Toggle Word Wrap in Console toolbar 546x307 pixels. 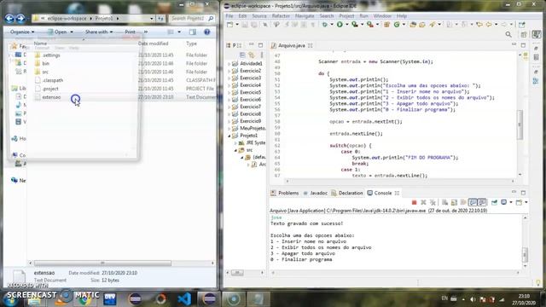(x=463, y=202)
